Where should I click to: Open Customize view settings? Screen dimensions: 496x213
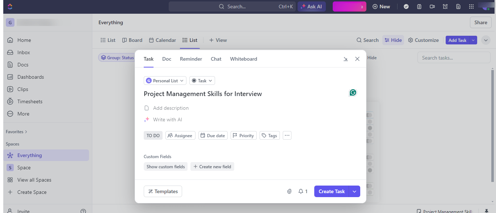(423, 40)
